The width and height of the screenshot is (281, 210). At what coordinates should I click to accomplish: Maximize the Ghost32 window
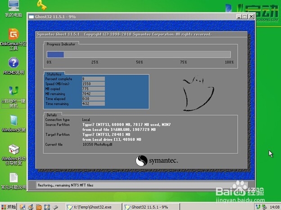(x=245, y=17)
